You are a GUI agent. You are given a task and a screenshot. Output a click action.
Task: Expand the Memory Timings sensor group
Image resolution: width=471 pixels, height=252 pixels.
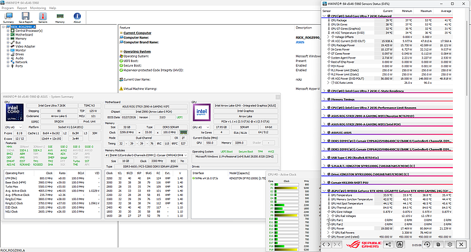pyautogui.click(x=324, y=99)
